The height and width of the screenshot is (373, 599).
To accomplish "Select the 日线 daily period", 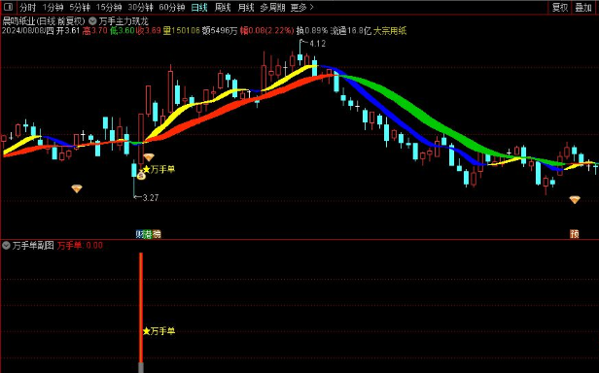I will point(199,7).
